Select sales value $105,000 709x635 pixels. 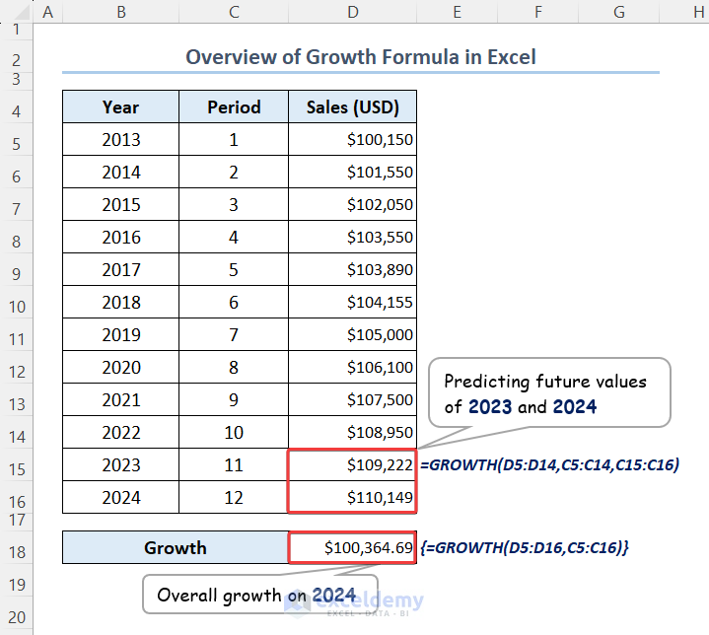[x=353, y=334]
